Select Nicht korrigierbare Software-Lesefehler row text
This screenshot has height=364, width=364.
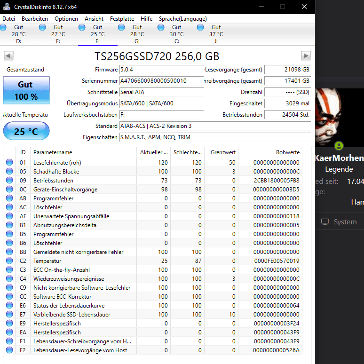[x=82, y=288]
